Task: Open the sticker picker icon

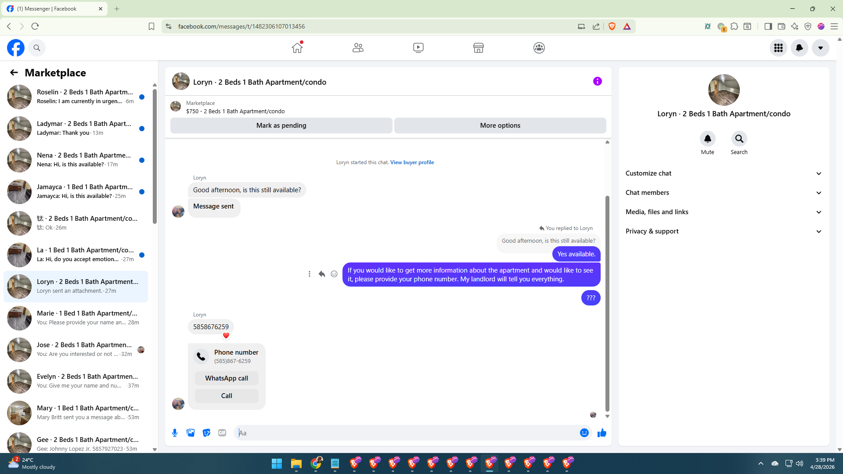Action: click(206, 433)
